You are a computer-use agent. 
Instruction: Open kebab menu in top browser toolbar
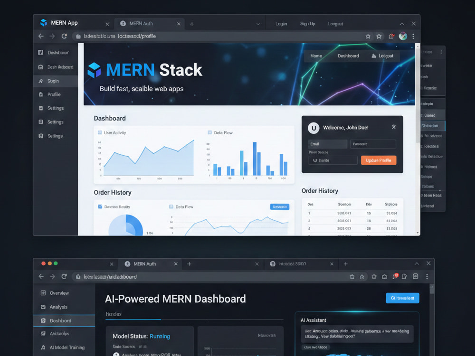click(x=413, y=36)
